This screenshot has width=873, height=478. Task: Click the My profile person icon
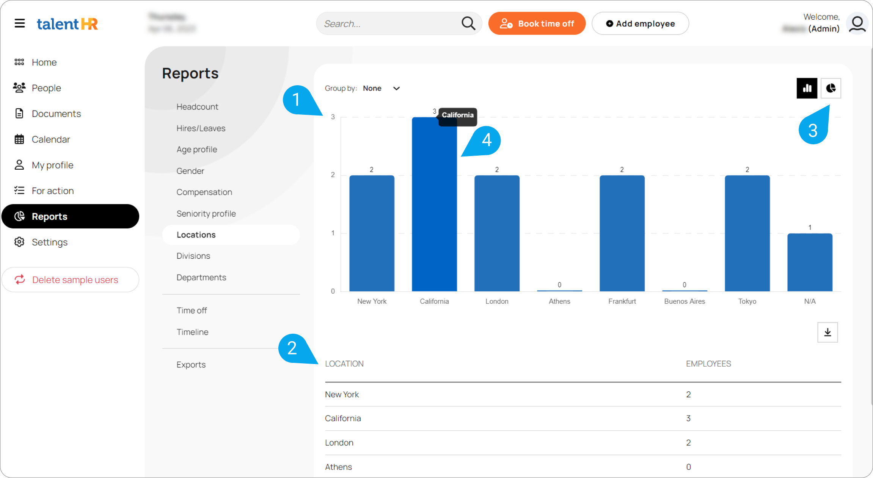pos(19,165)
